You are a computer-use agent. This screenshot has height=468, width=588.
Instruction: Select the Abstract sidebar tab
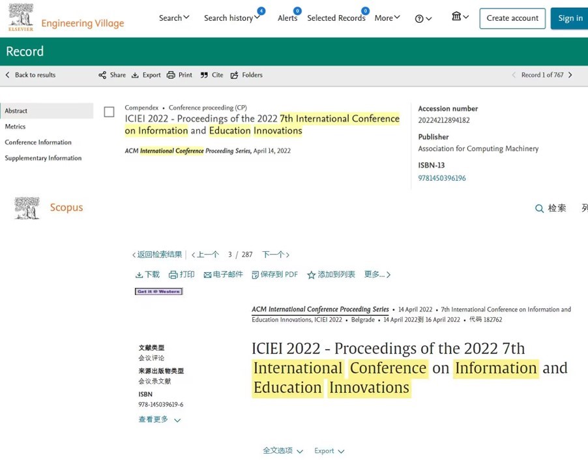[x=47, y=111]
